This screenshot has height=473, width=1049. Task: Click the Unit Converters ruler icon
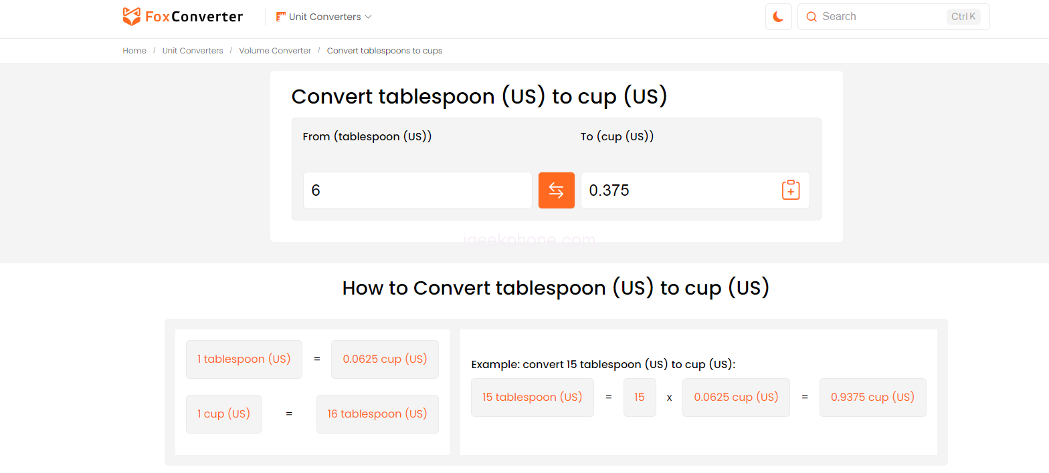coord(281,17)
